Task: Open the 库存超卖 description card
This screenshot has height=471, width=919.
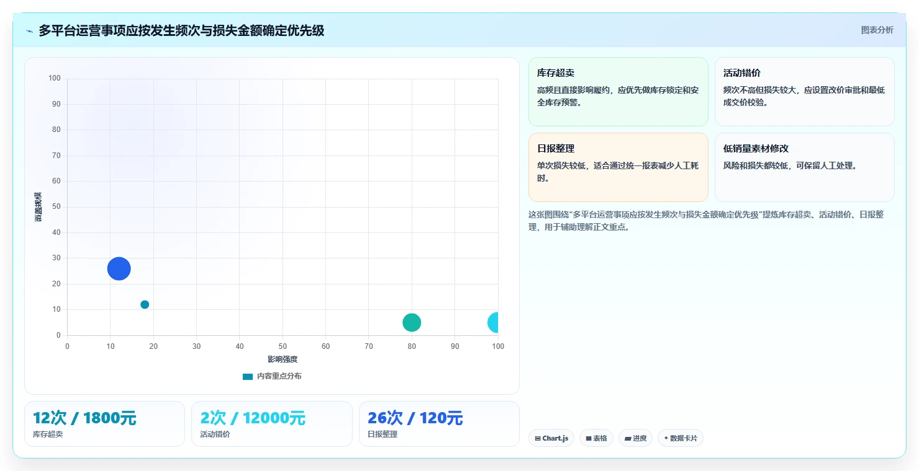Action: point(618,92)
